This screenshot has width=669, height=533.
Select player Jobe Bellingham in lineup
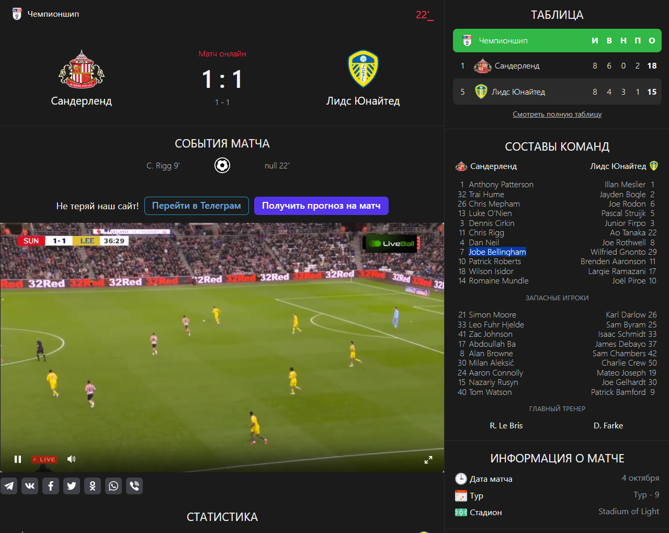coord(497,252)
